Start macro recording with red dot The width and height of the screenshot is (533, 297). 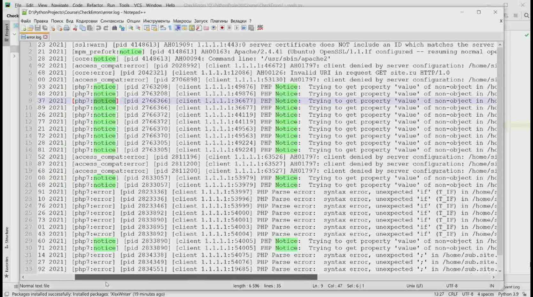(222, 28)
